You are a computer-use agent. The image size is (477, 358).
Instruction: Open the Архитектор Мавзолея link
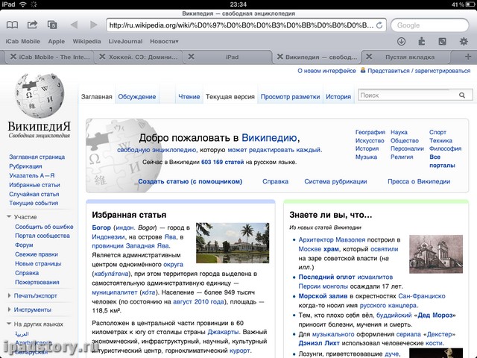pyautogui.click(x=332, y=239)
